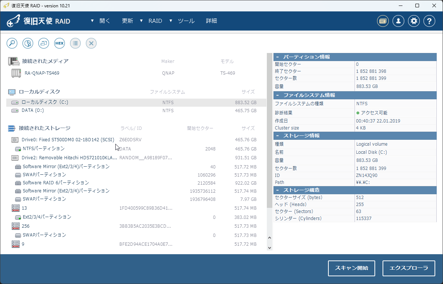Click the 接続されたストレージ section header
The height and width of the screenshot is (284, 443).
tap(45, 128)
